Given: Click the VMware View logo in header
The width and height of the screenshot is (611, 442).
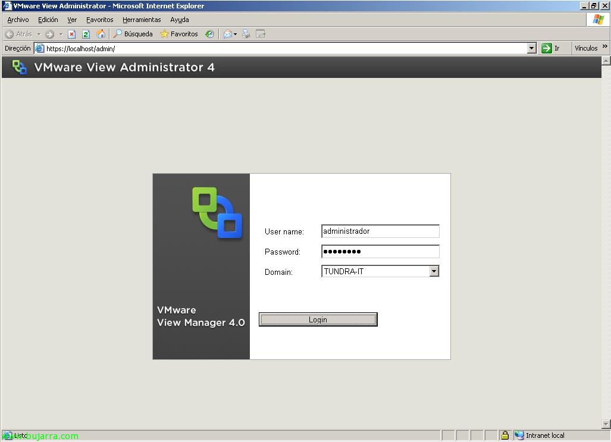Looking at the screenshot, I should (19, 67).
